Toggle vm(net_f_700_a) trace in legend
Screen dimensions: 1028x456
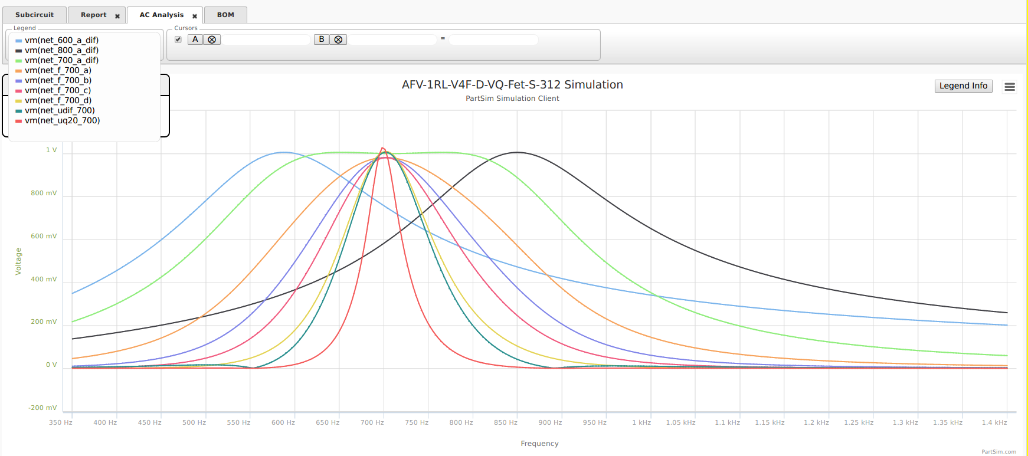pos(54,70)
